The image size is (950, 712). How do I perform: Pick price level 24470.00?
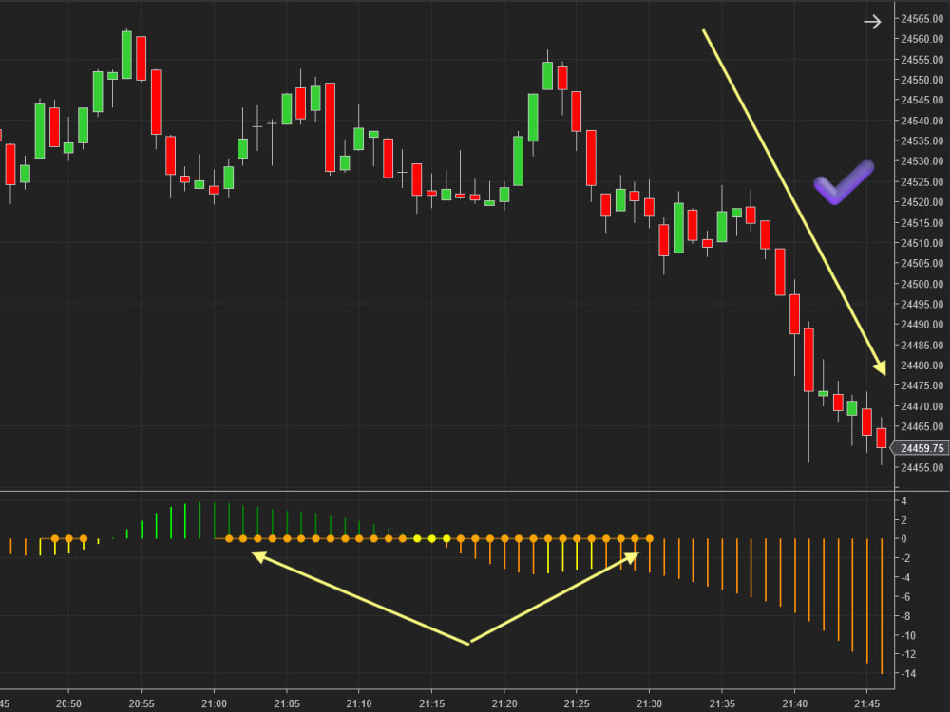tap(922, 406)
